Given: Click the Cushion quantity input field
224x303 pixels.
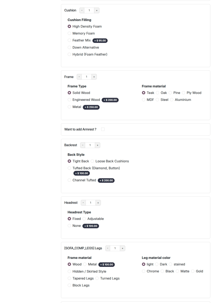Looking at the screenshot, I should pos(89,10).
